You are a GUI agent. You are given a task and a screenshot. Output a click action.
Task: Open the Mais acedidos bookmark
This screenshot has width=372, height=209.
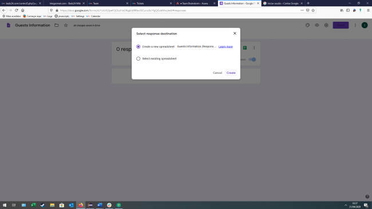pos(11,17)
